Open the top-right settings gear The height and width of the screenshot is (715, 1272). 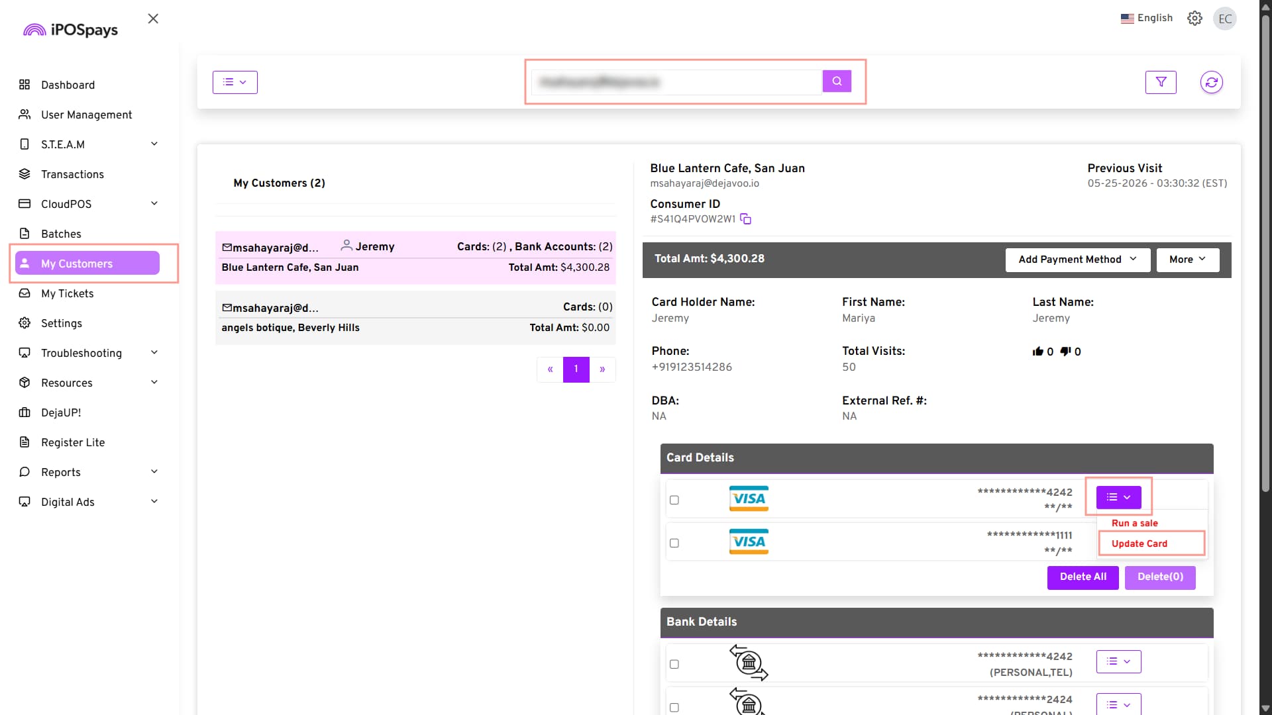click(1194, 19)
